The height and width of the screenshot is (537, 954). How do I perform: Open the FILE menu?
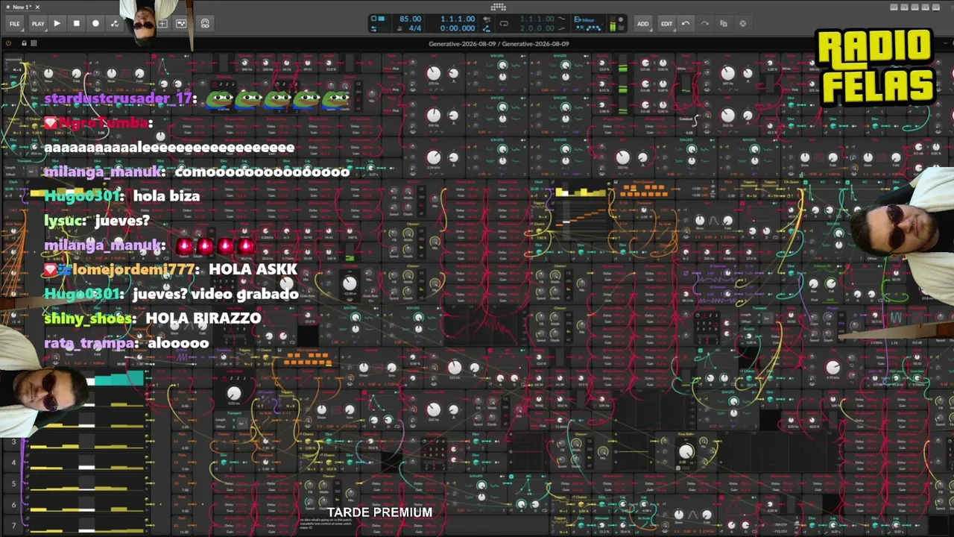point(14,23)
